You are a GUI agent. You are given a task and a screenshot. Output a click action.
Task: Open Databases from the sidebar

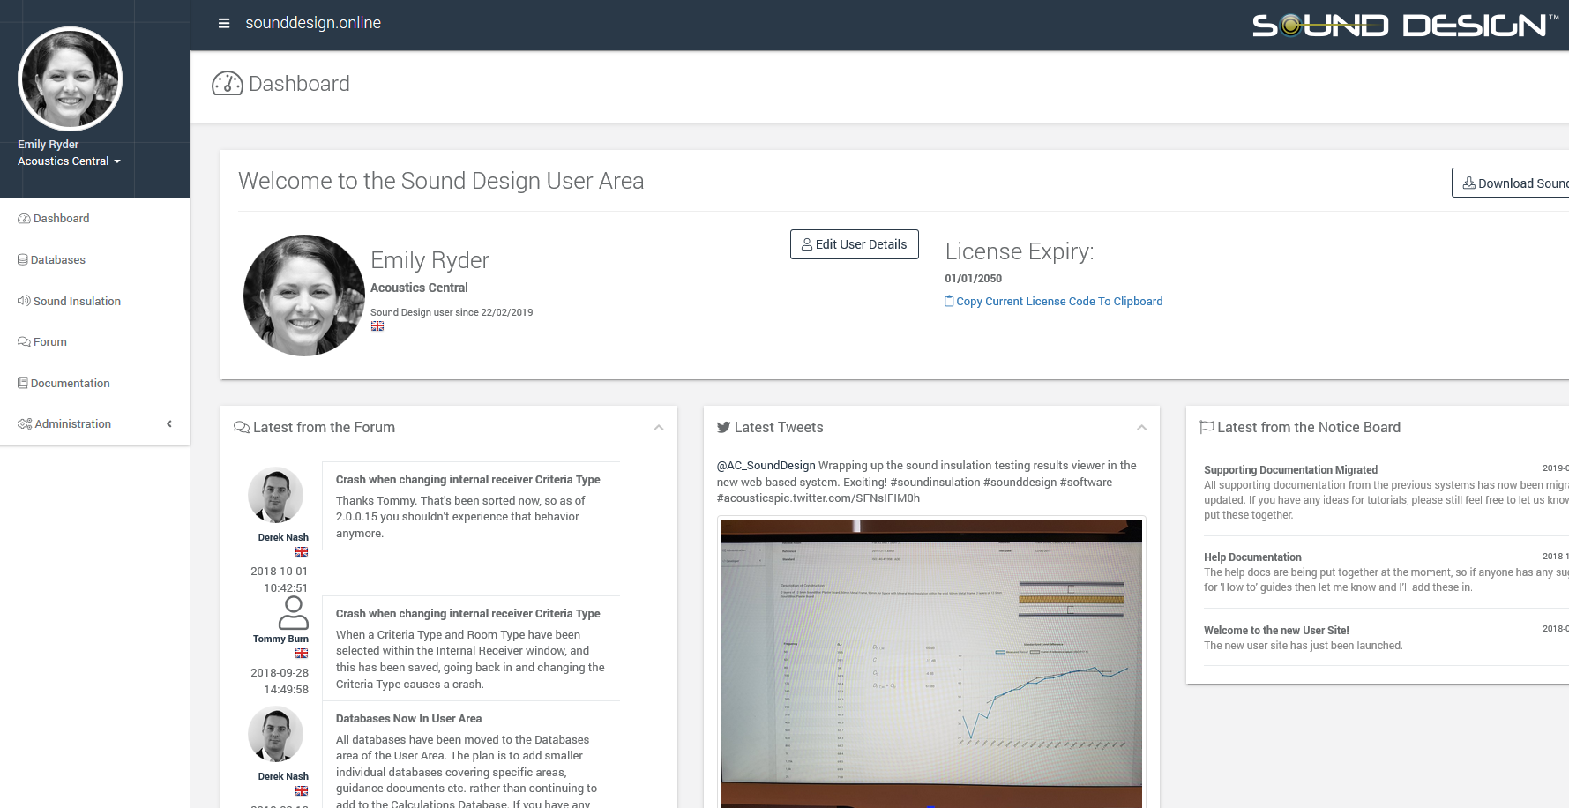tap(58, 260)
